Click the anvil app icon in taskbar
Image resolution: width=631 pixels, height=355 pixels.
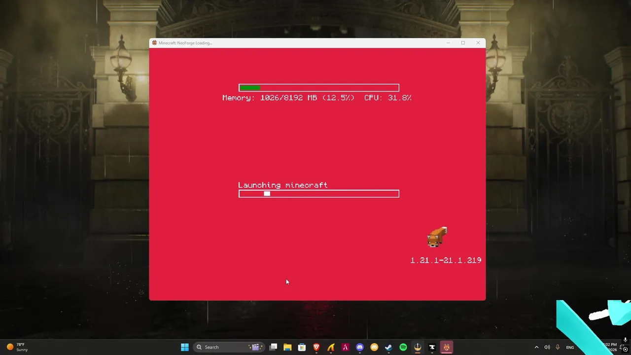point(432,347)
